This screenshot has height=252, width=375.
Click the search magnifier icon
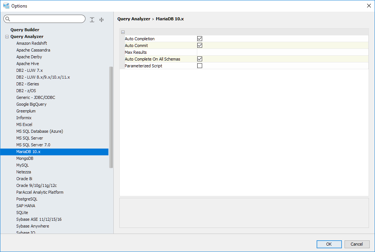pos(8,19)
